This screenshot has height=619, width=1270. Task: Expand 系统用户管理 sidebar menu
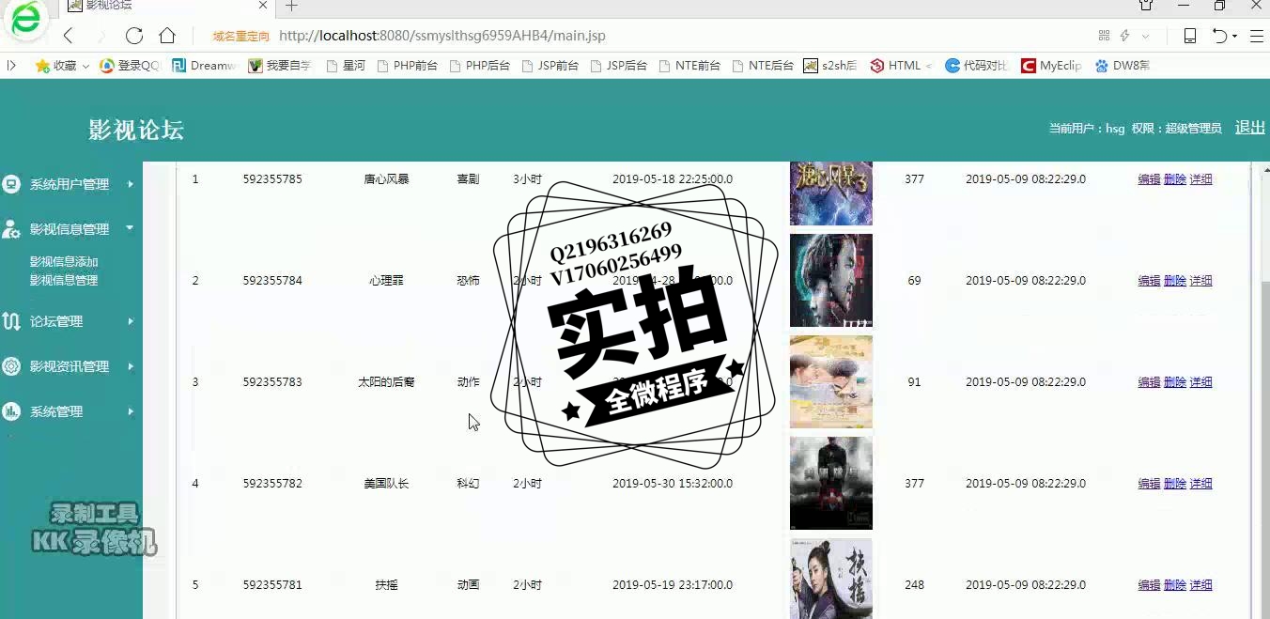[x=68, y=184]
